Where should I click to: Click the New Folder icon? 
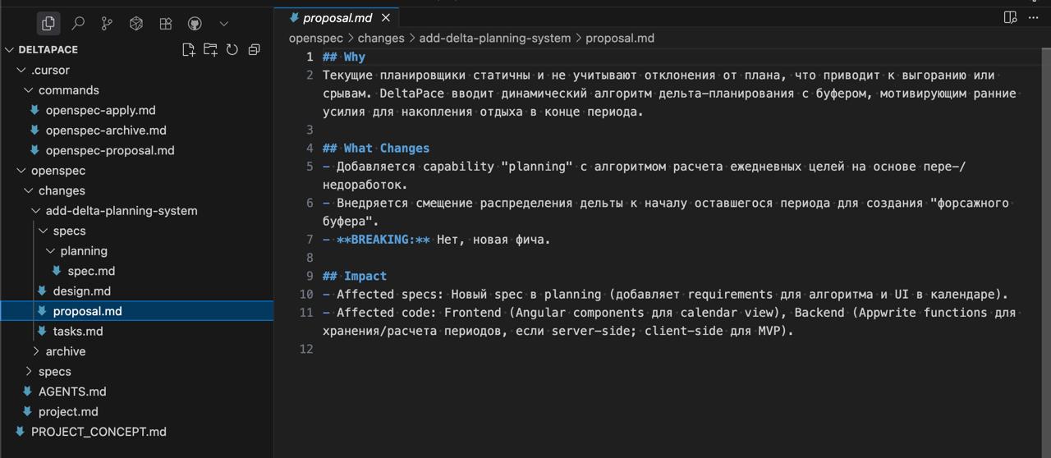click(211, 49)
